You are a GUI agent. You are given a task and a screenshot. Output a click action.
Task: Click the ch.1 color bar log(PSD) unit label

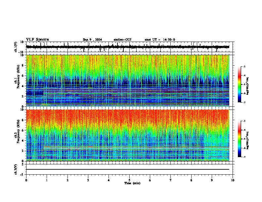pyautogui.click(x=248, y=86)
